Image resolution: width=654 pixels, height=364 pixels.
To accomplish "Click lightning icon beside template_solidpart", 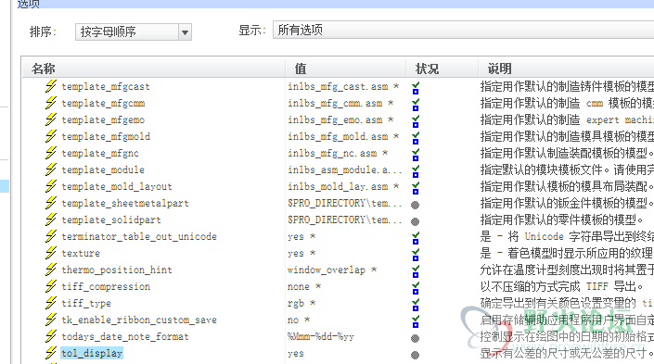I will [x=51, y=220].
